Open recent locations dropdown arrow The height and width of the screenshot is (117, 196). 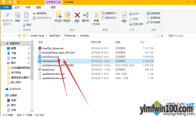coord(15,36)
